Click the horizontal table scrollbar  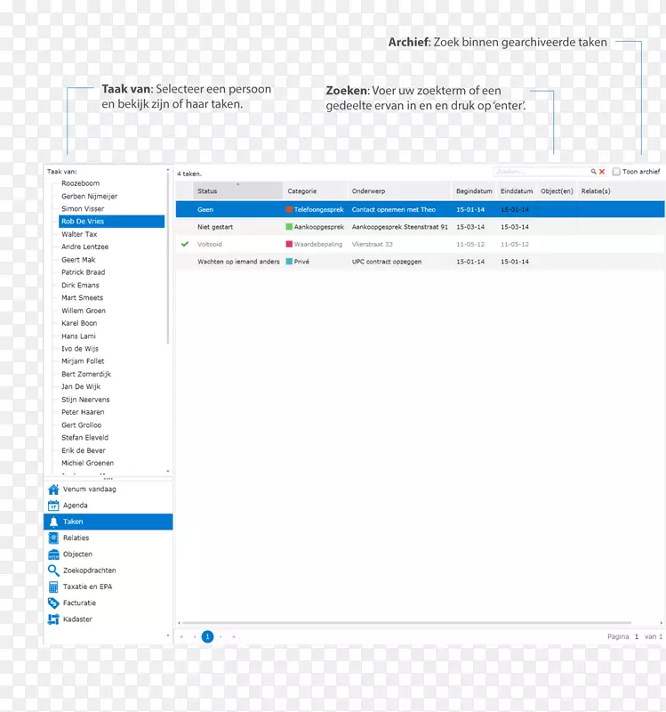[x=406, y=623]
